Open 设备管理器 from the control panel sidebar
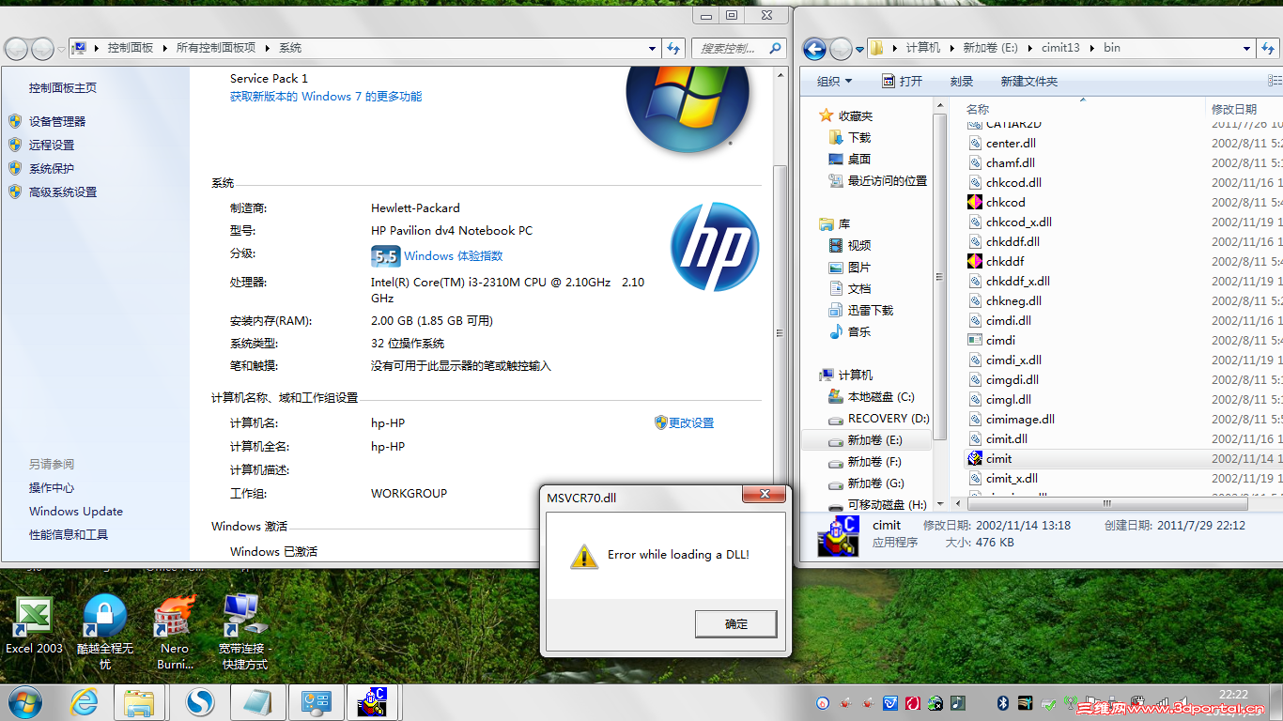Image resolution: width=1283 pixels, height=721 pixels. 57,121
